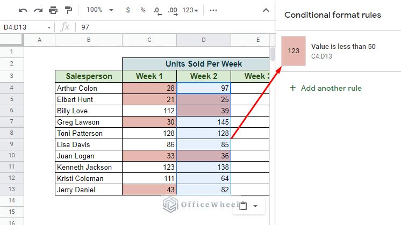Decrease decimal places
Image resolution: width=401 pixels, height=225 pixels.
[156, 10]
